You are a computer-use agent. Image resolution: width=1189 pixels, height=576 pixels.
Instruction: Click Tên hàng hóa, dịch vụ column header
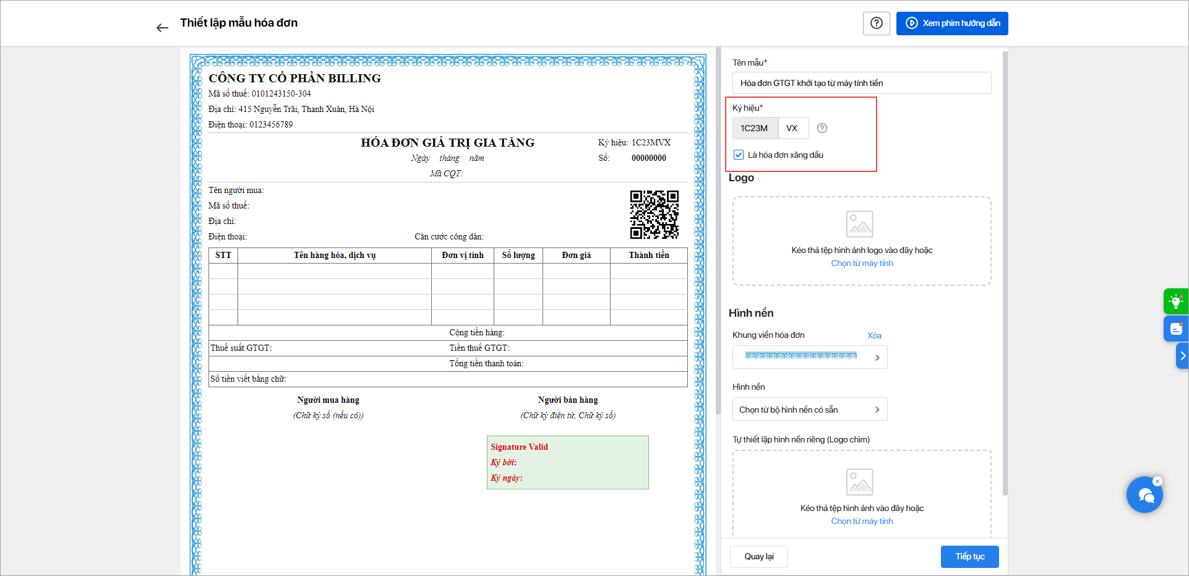pos(335,256)
